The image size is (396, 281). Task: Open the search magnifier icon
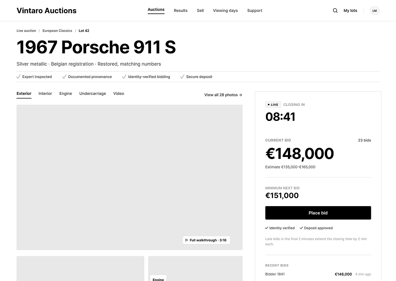335,10
